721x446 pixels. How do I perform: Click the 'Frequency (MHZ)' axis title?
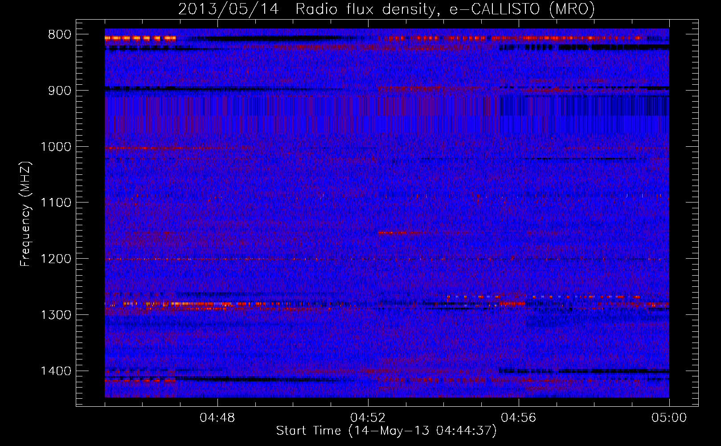point(25,214)
